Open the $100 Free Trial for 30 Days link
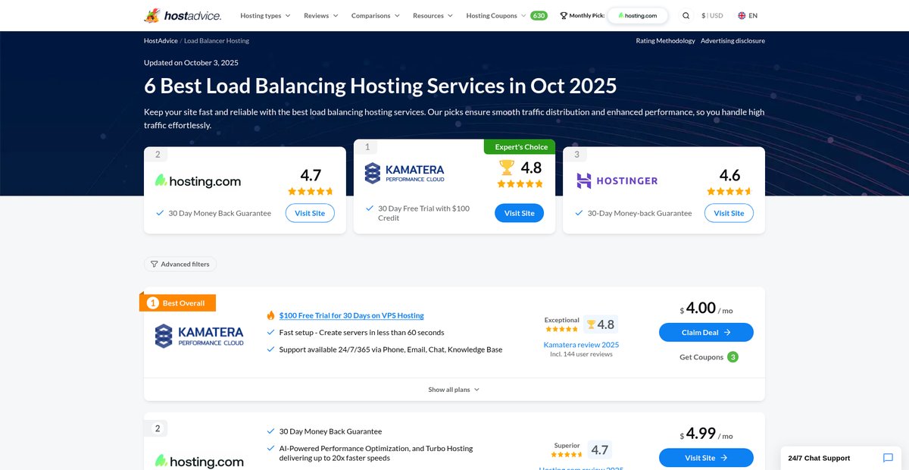Image resolution: width=909 pixels, height=470 pixels. coord(351,315)
